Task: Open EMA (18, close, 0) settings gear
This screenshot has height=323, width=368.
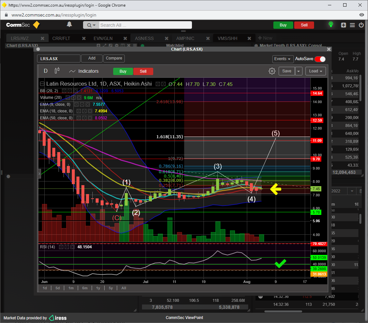Action: pyautogui.click(x=84, y=111)
